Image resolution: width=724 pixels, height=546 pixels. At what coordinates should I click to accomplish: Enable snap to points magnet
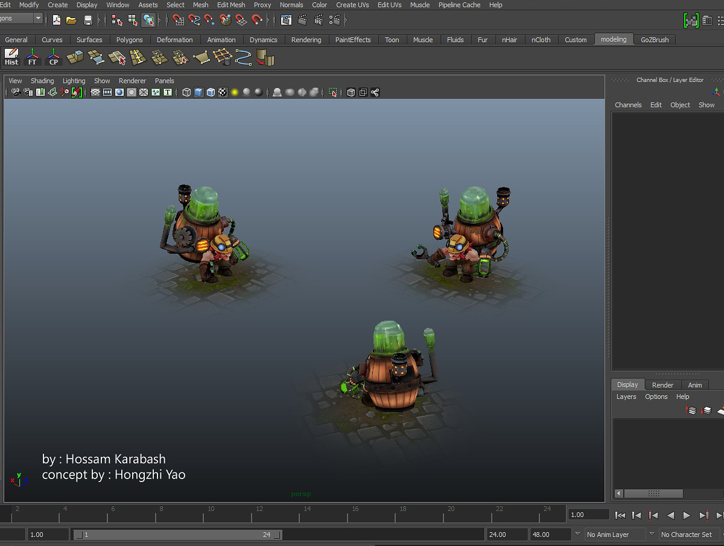tap(210, 20)
